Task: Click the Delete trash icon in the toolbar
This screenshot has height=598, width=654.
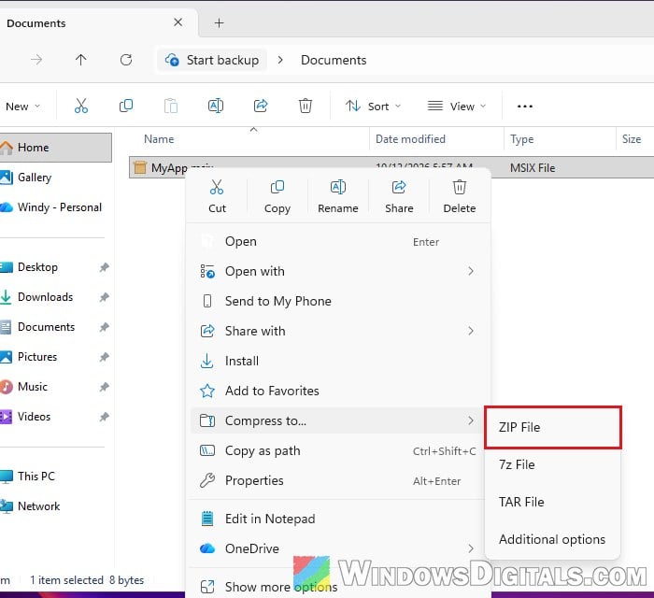Action: click(x=306, y=106)
